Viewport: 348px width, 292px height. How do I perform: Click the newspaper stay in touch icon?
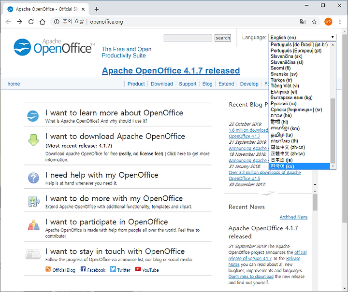33,254
